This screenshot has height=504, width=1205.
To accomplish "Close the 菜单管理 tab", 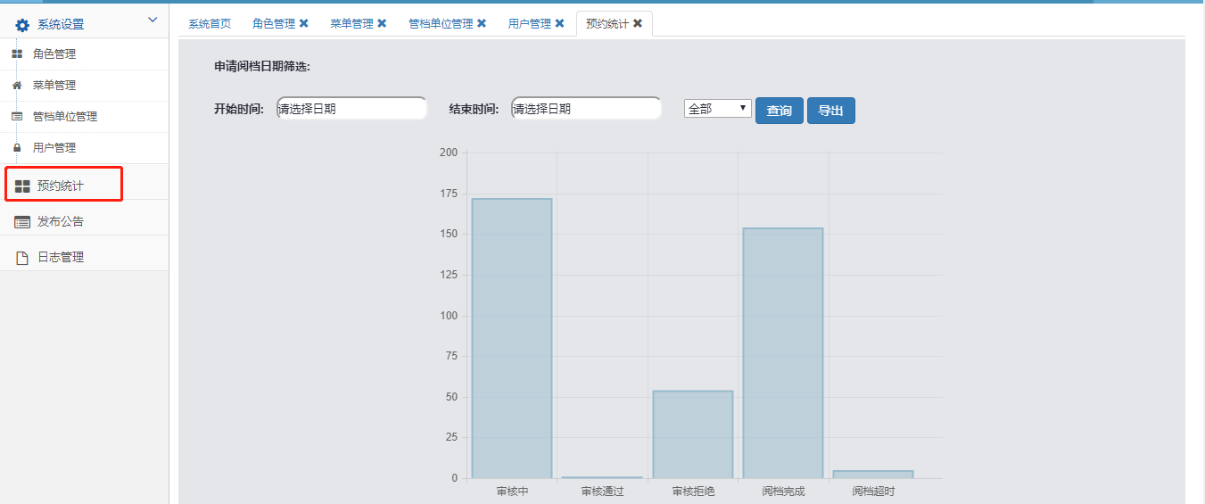I will click(382, 24).
